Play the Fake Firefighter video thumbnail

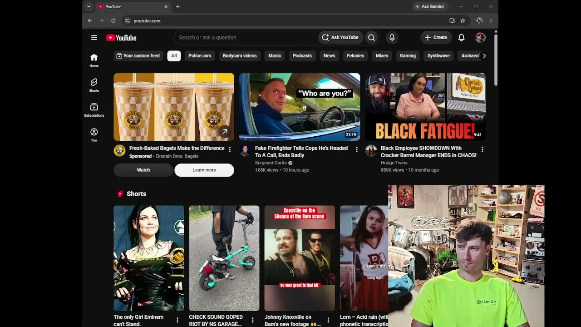pyautogui.click(x=300, y=107)
